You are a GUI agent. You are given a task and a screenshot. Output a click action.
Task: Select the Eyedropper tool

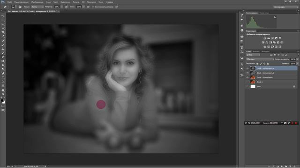pyautogui.click(x=3, y=36)
